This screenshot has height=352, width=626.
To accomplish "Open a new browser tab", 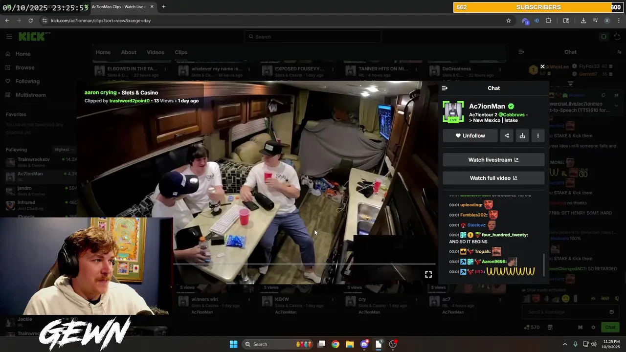I will click(x=163, y=7).
